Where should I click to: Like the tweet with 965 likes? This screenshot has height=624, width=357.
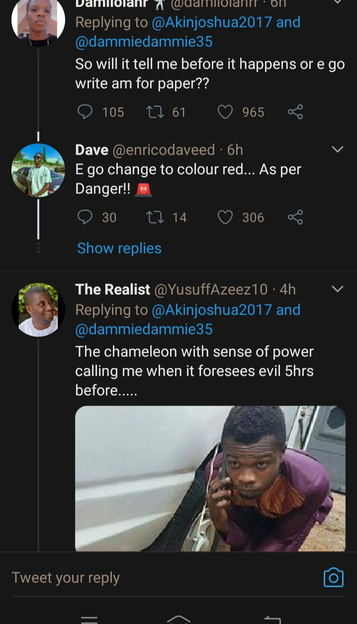pyautogui.click(x=225, y=112)
